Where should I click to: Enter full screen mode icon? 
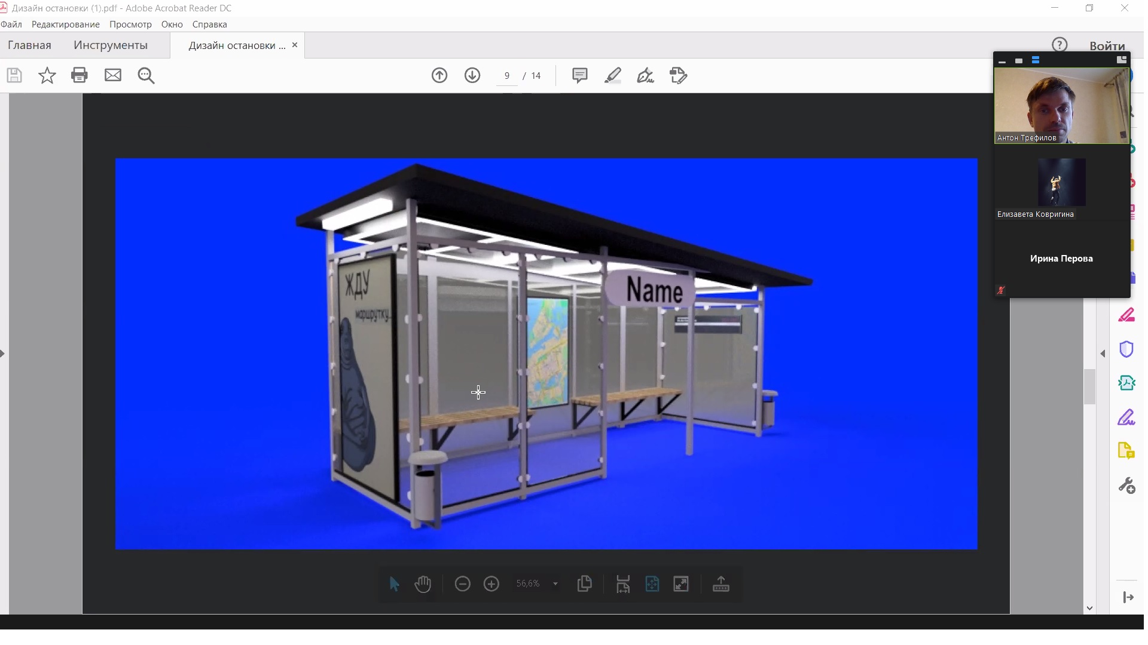(x=681, y=584)
